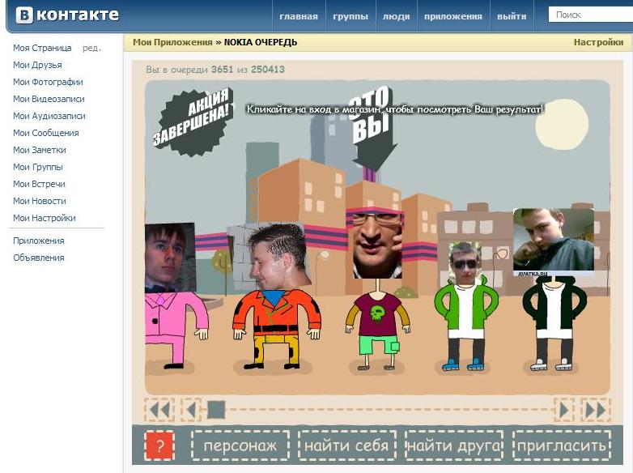Screen dimensions: 633x473
Task: Open Моя Страница in sidebar
Action: [x=42, y=48]
